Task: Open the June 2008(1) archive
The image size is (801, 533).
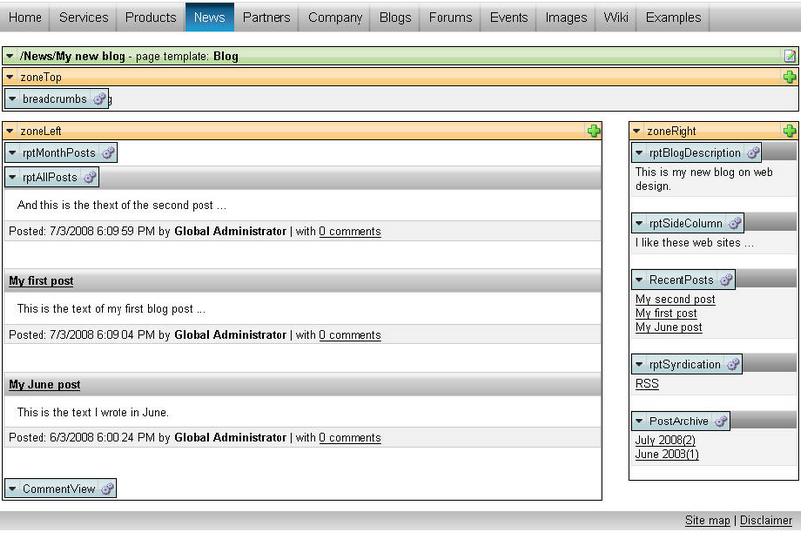Action: point(667,454)
